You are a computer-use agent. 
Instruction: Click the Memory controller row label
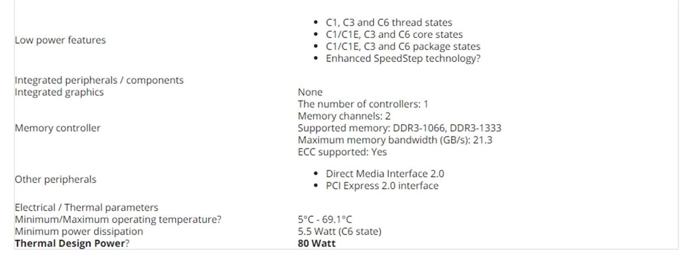coord(58,128)
